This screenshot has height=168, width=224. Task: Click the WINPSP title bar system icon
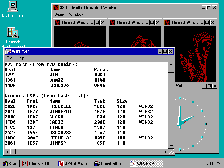(8, 51)
